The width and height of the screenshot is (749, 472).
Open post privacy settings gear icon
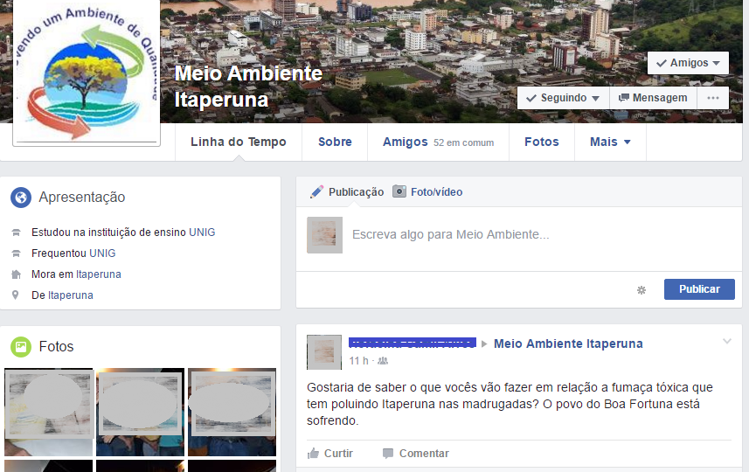click(x=642, y=289)
